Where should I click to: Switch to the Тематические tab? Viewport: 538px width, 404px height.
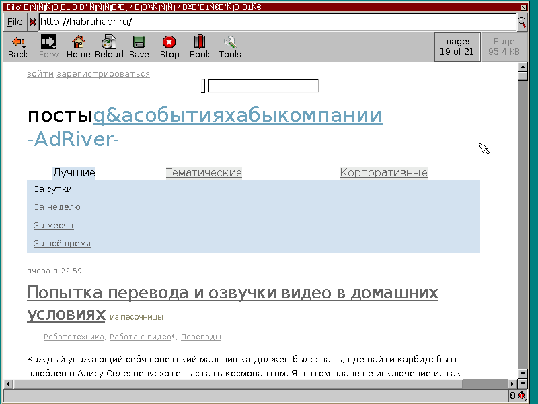pyautogui.click(x=204, y=172)
